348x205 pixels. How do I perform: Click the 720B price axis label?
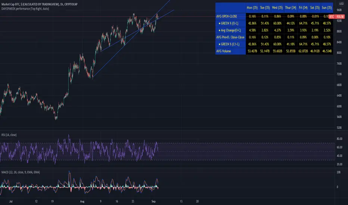(x=339, y=74)
